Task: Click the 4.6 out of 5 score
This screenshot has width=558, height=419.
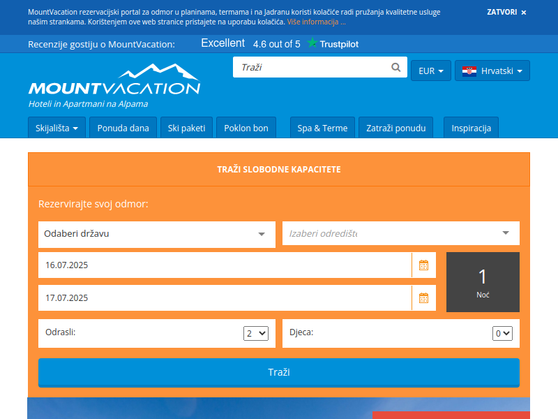Action: (276, 44)
